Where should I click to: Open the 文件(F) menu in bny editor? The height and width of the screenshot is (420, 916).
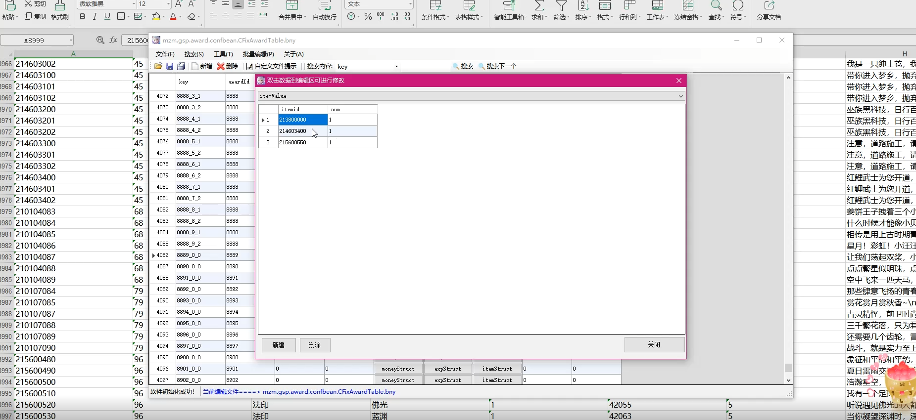(x=165, y=54)
